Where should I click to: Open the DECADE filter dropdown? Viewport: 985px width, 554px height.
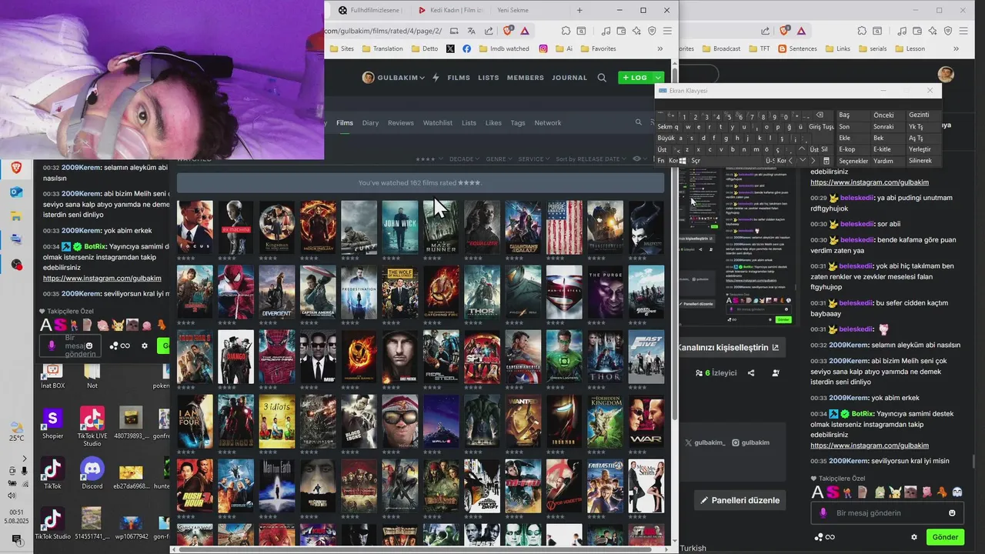pyautogui.click(x=464, y=159)
